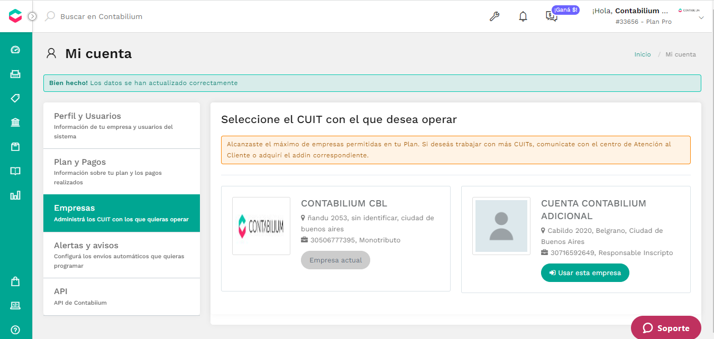The height and width of the screenshot is (339, 714).
Task: Click the 'Mi cuenta' page heading user icon
Action: point(51,53)
